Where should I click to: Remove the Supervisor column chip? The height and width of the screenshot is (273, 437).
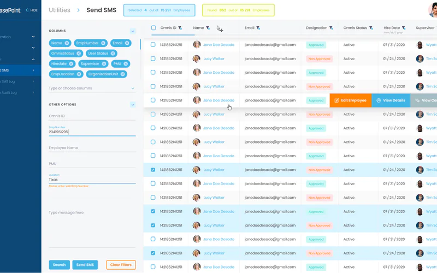pos(104,64)
